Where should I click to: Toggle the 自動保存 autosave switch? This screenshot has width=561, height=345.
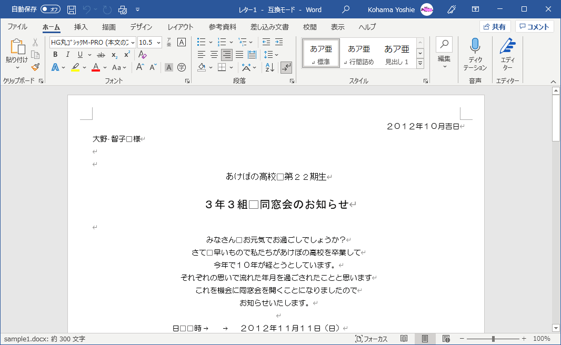point(51,9)
